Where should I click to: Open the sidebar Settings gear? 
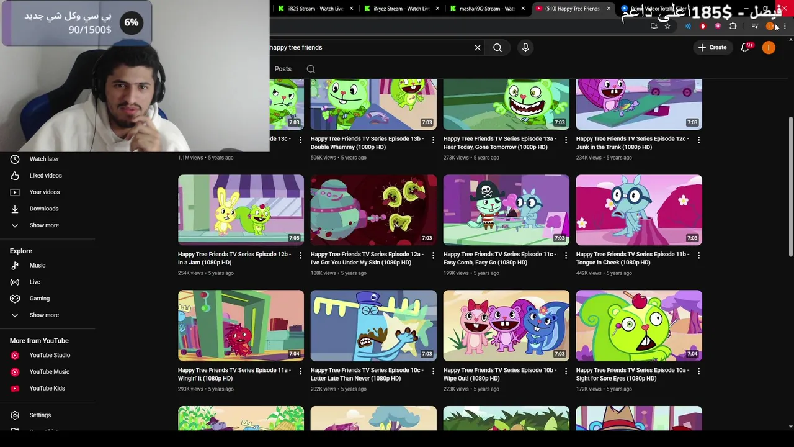point(15,415)
